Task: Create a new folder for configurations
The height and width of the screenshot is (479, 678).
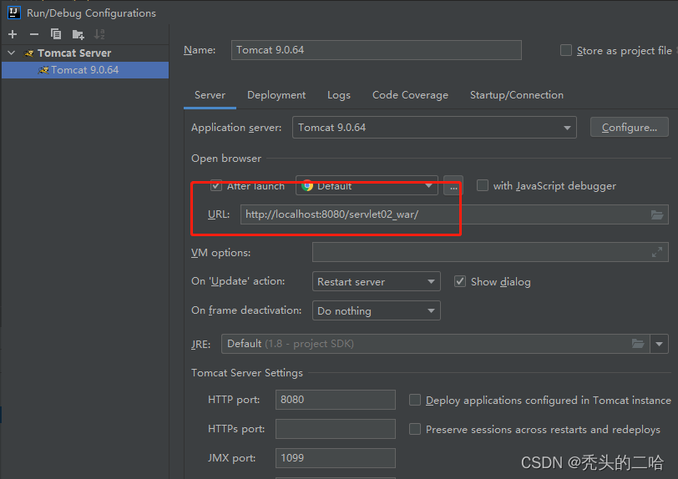Action: pyautogui.click(x=78, y=34)
